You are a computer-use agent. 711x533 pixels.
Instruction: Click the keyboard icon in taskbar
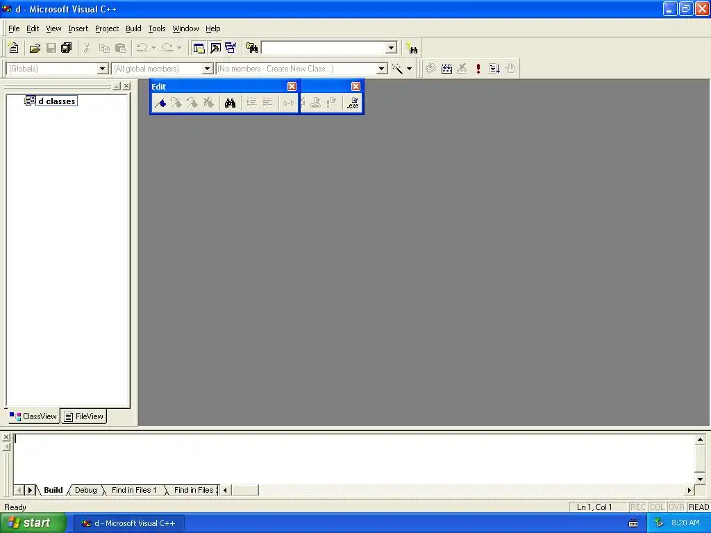point(633,523)
